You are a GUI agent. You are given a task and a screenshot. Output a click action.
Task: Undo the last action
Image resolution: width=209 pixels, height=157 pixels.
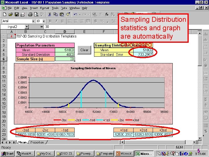[x=75, y=14]
